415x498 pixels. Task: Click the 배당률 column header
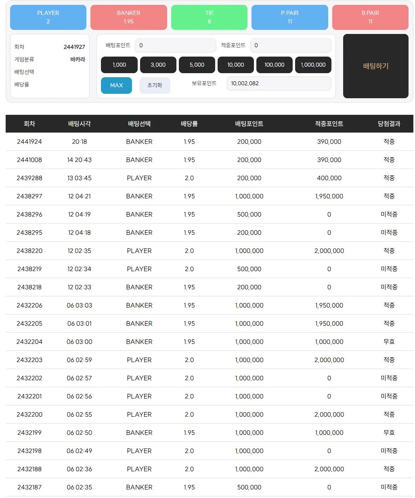tap(189, 124)
